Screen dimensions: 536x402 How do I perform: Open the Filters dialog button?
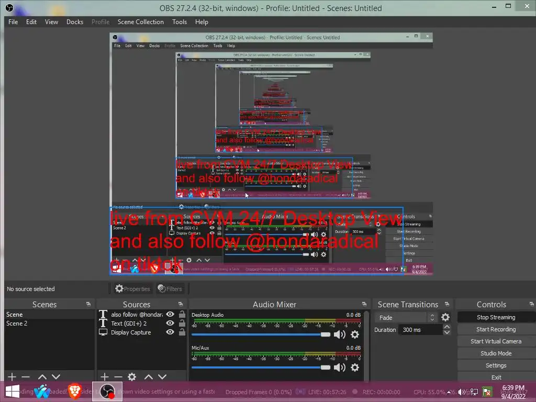tap(170, 289)
